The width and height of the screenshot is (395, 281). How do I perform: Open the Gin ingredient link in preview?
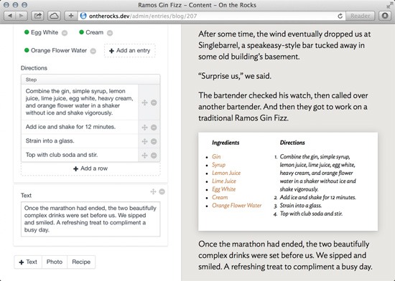(x=216, y=156)
